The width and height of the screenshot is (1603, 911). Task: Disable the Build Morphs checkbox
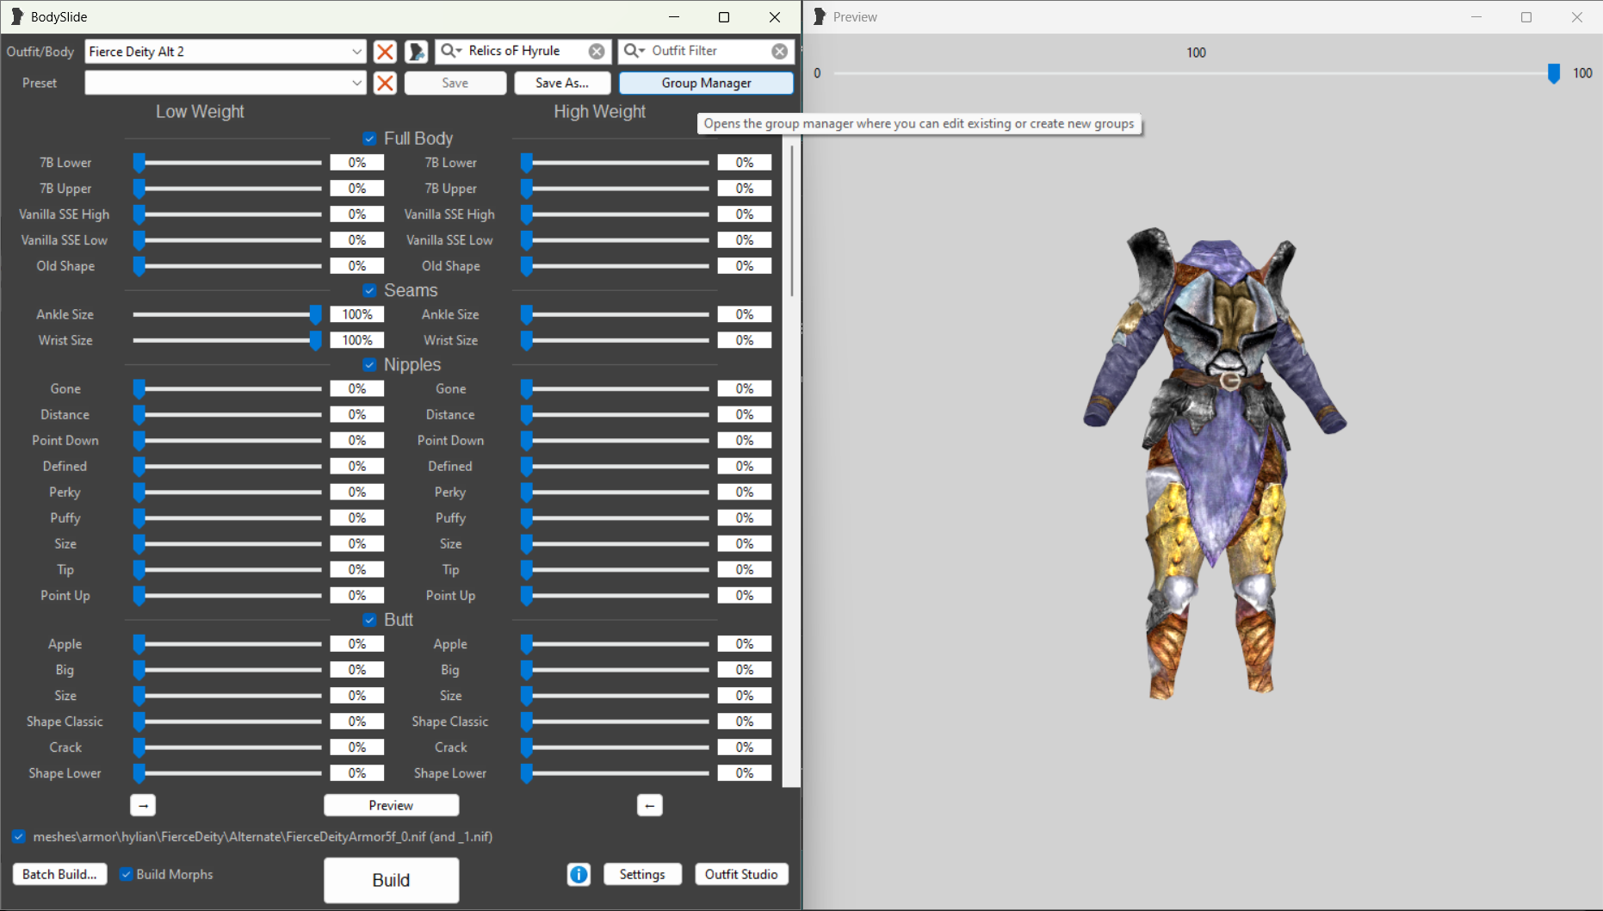[126, 874]
